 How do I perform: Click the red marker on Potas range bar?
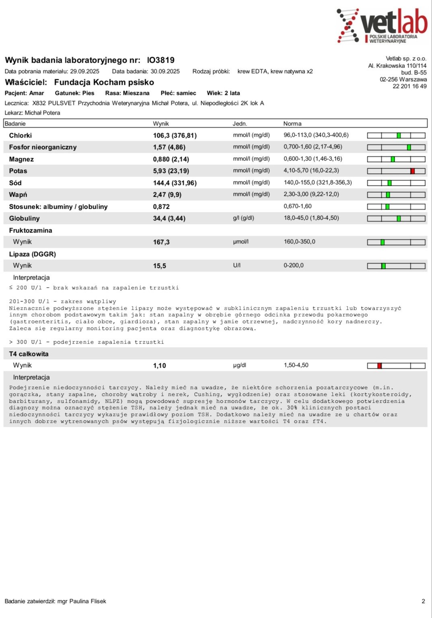(x=412, y=171)
